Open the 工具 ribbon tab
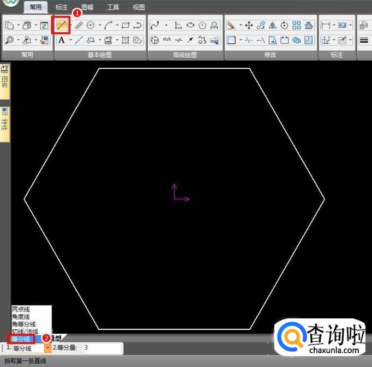The image size is (372, 367). pos(113,8)
